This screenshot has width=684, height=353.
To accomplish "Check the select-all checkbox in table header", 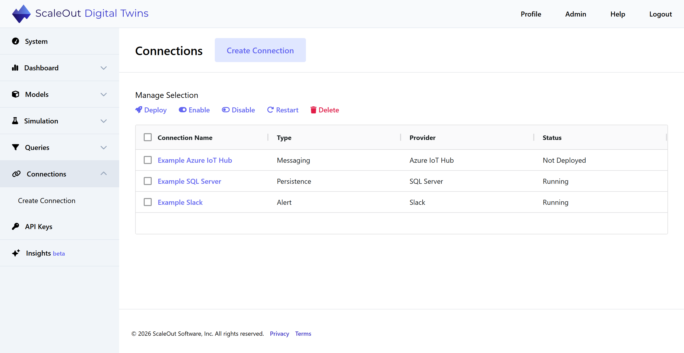I will (x=148, y=137).
